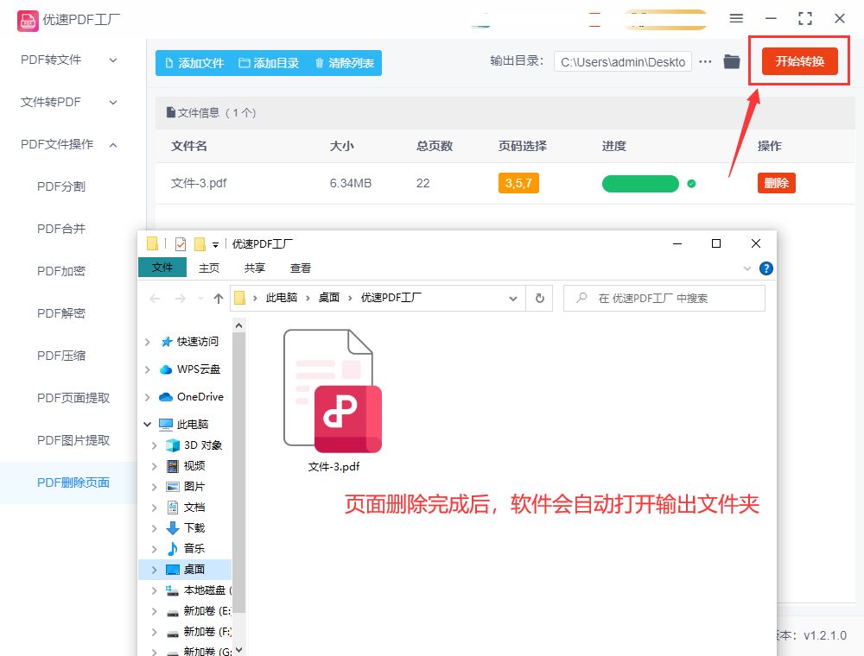Open WPS云盘 in navigation pane
The width and height of the screenshot is (864, 656).
click(199, 369)
